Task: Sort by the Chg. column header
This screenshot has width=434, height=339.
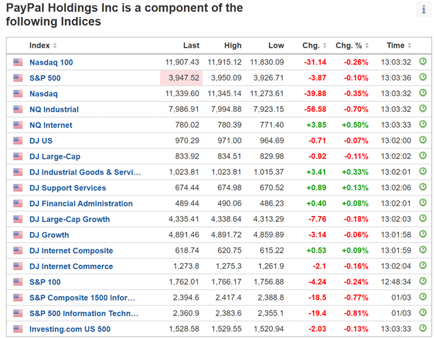Action: 314,46
